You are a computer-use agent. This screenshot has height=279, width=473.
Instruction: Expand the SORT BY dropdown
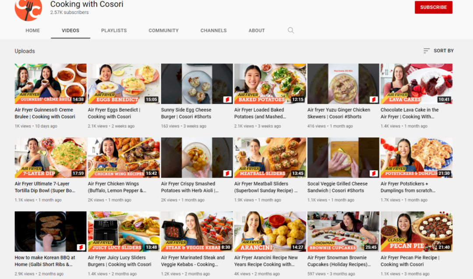(438, 51)
